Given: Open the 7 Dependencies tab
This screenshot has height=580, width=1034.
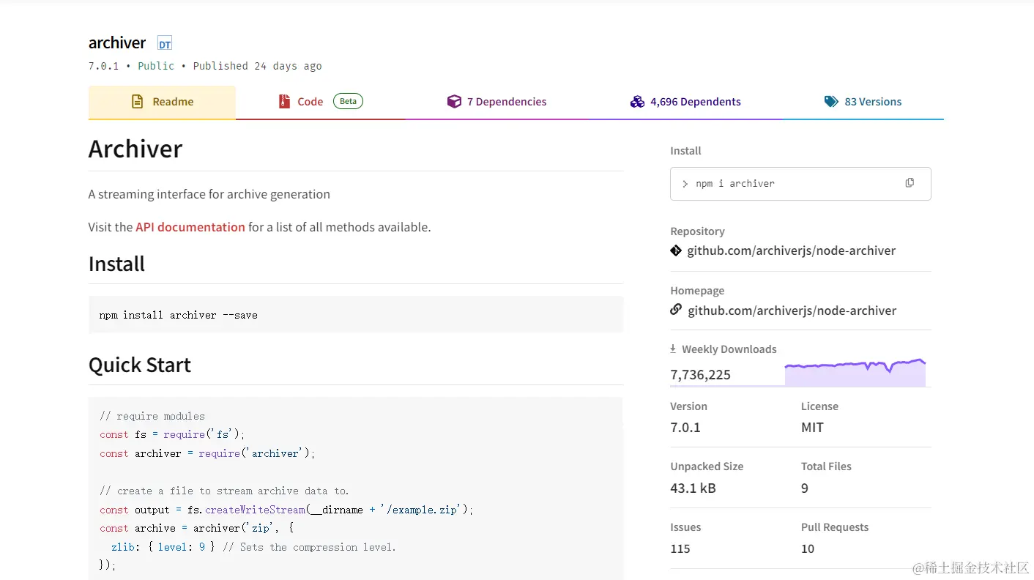Looking at the screenshot, I should point(496,102).
